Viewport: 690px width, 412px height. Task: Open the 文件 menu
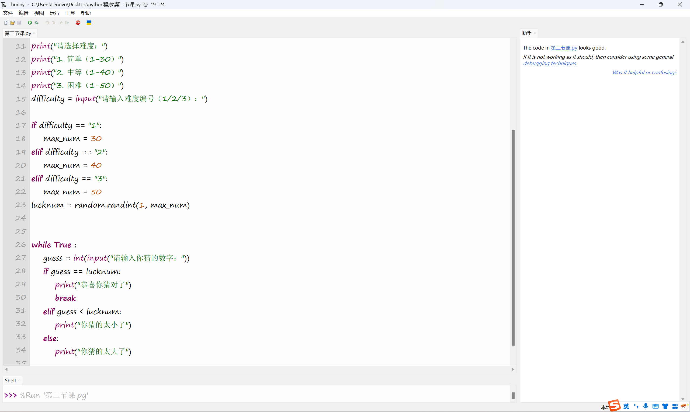(x=8, y=13)
